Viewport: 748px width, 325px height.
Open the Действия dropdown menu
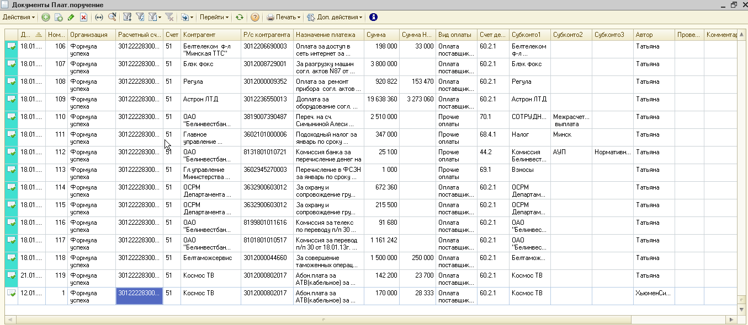click(18, 17)
